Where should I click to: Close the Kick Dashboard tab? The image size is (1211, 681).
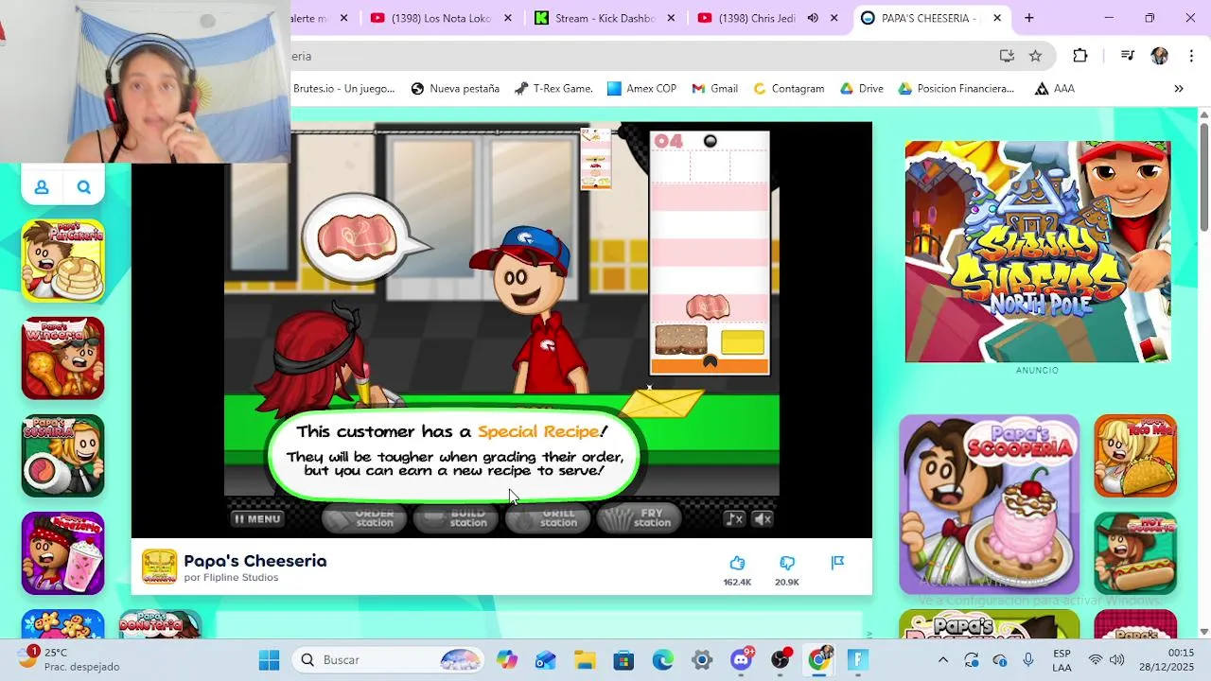pyautogui.click(x=672, y=18)
